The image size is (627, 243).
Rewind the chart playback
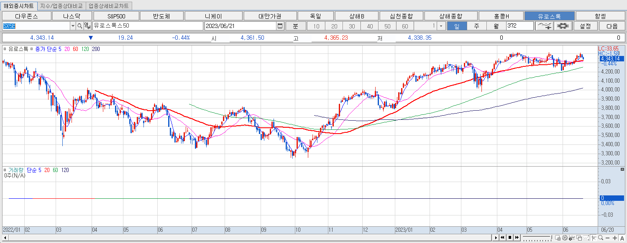[x=503, y=238]
